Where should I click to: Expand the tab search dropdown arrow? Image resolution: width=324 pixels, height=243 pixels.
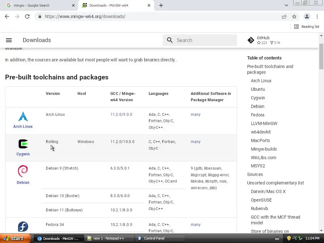coord(286,5)
